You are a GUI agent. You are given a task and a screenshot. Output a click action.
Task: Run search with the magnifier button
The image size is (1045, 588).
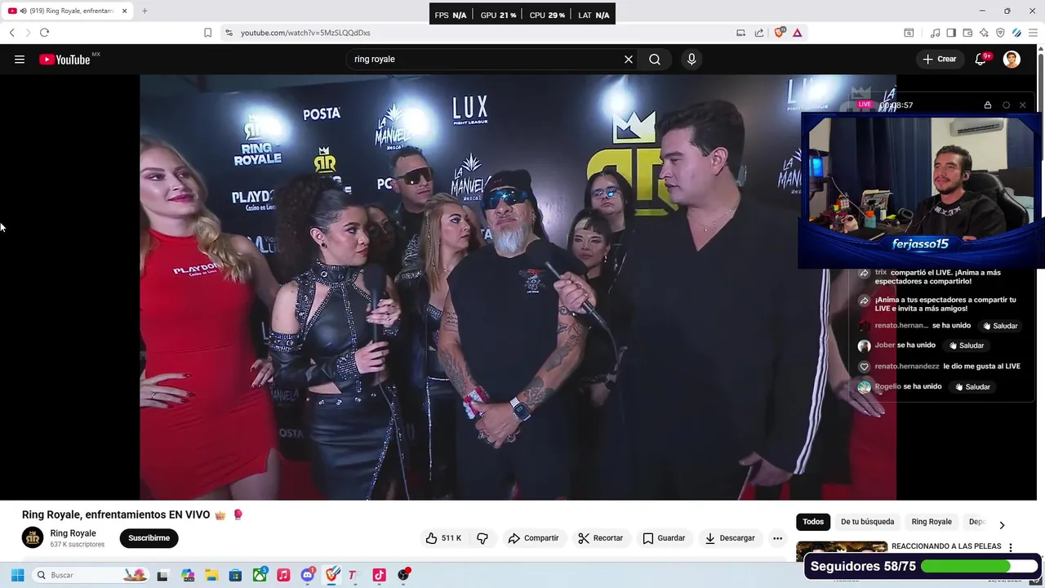[655, 59]
